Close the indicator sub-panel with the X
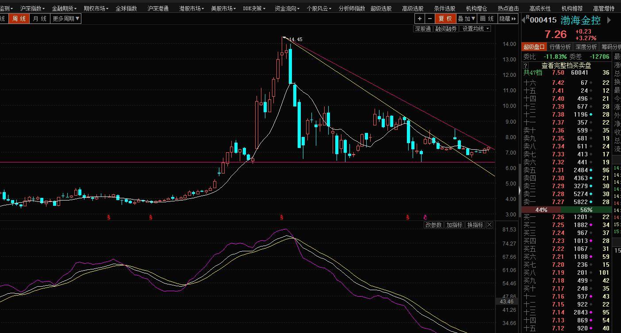Viewport: 621px width, 333px height. coord(490,225)
